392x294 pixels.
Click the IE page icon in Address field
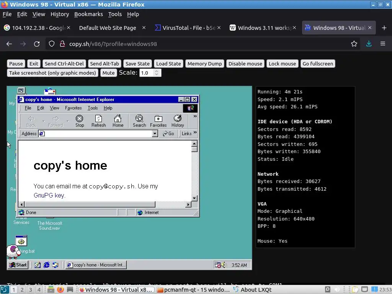point(42,134)
